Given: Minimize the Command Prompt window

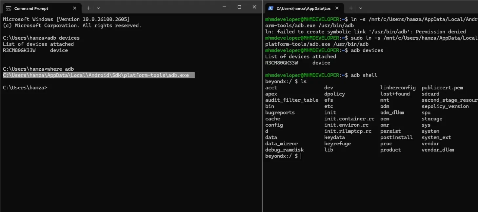Looking at the screenshot, I should (x=224, y=7).
